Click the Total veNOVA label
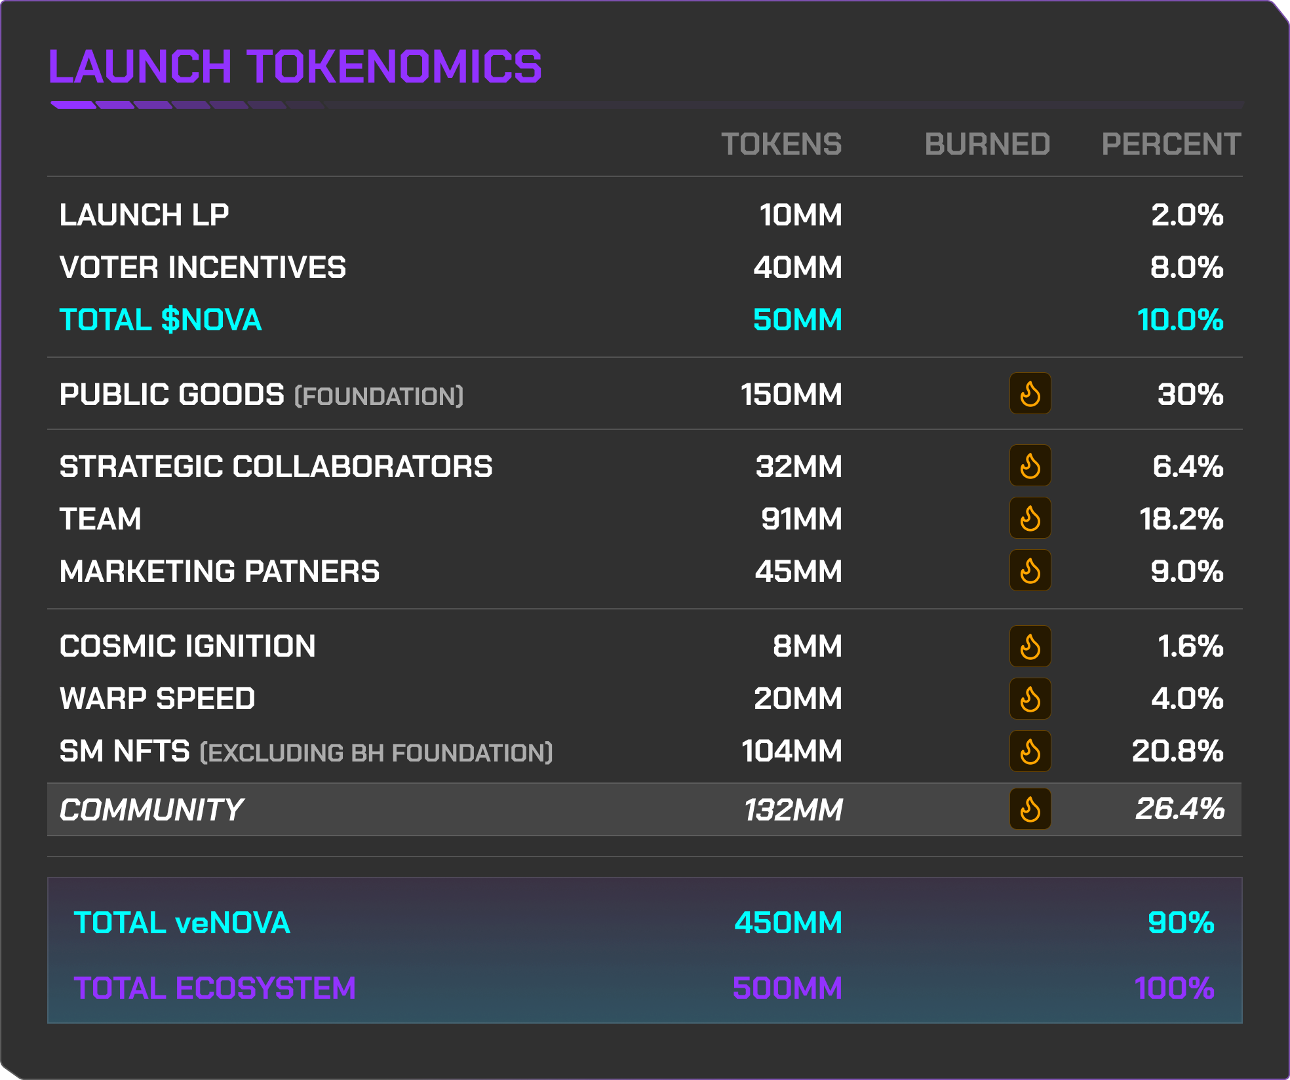This screenshot has width=1290, height=1080. pyautogui.click(x=182, y=923)
